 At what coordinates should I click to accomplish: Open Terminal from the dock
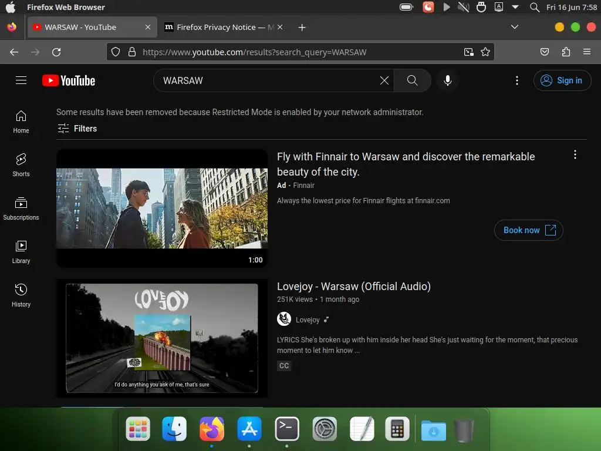click(287, 429)
